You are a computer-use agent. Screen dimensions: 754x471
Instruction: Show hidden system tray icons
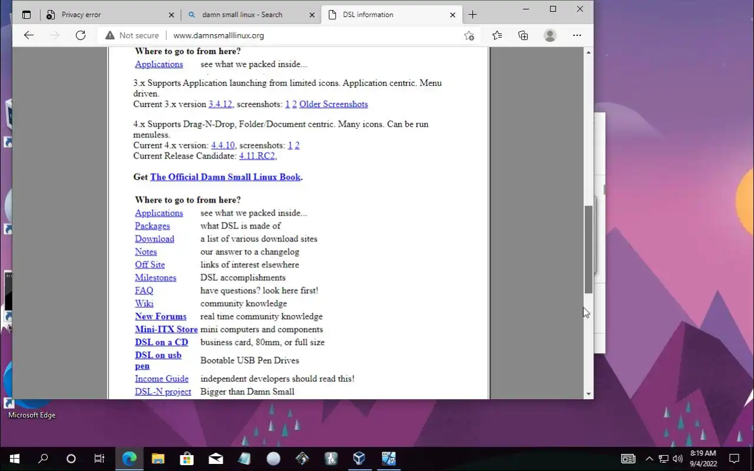click(x=649, y=459)
